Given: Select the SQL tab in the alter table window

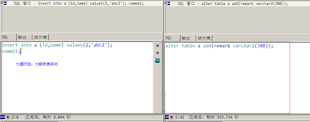Looking at the screenshot, I should click(x=172, y=38).
